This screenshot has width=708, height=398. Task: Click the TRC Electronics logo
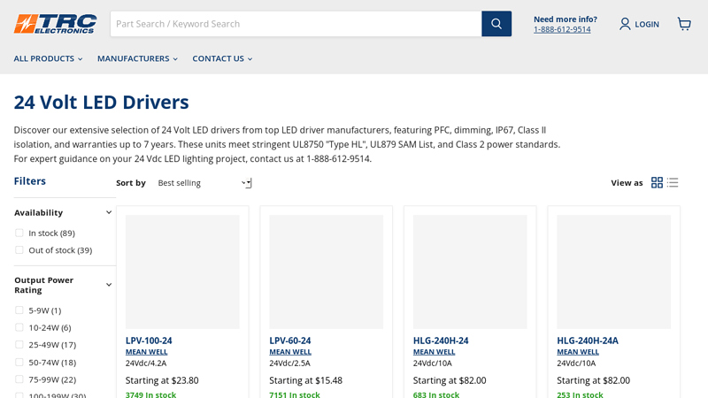55,24
